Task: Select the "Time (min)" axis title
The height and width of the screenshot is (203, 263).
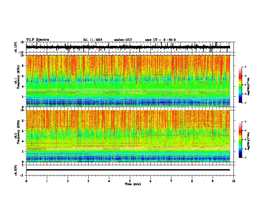Action: [x=133, y=184]
